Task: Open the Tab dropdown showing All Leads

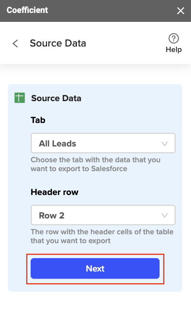Action: 103,143
